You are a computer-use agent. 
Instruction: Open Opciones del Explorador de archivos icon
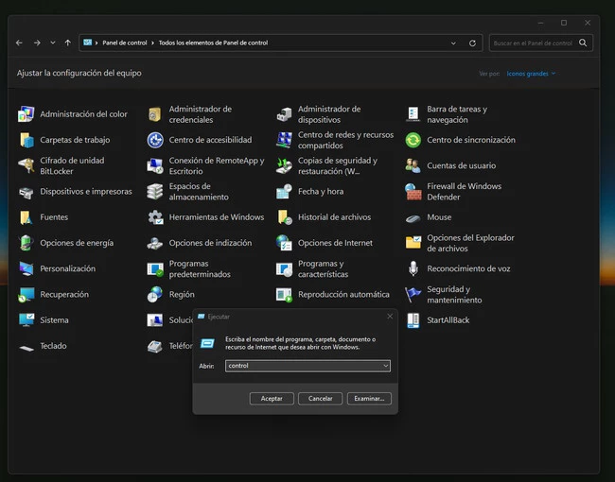(413, 243)
